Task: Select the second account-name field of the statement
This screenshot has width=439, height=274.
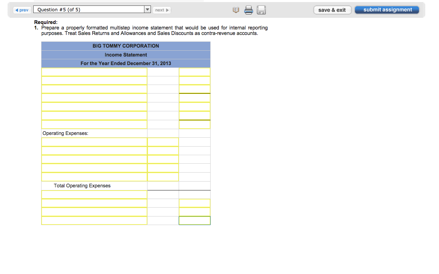Action: pyautogui.click(x=94, y=80)
